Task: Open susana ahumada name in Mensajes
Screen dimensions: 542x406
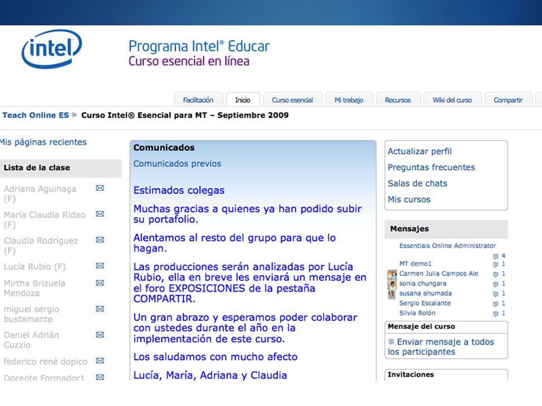Action: (426, 293)
